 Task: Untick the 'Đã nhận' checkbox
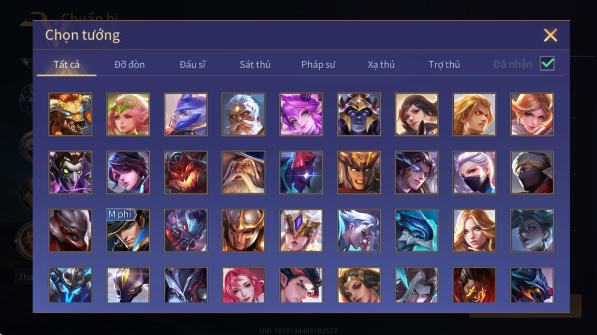547,64
